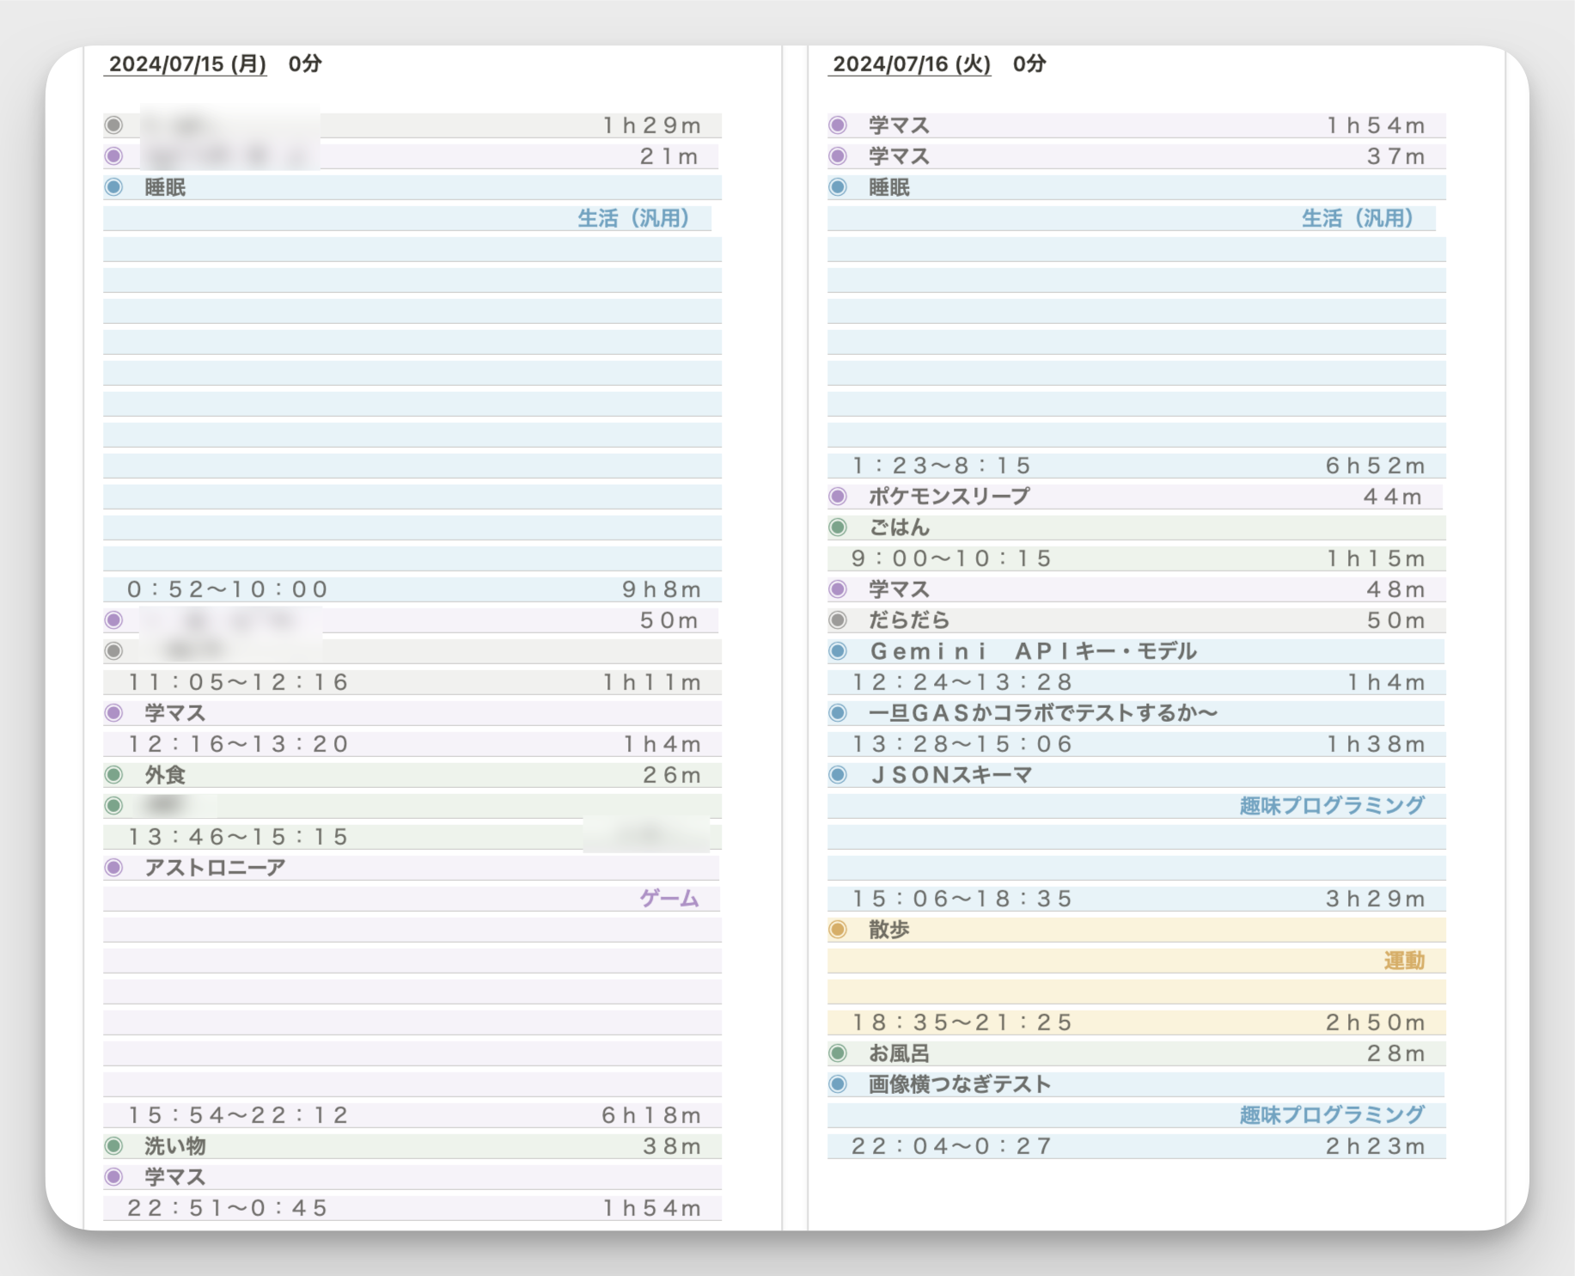Click the 0分 total on the 07/15 header
The image size is (1575, 1276).
(x=305, y=64)
